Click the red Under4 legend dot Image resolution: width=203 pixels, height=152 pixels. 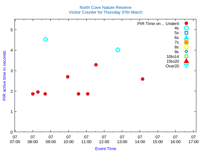(x=186, y=23)
